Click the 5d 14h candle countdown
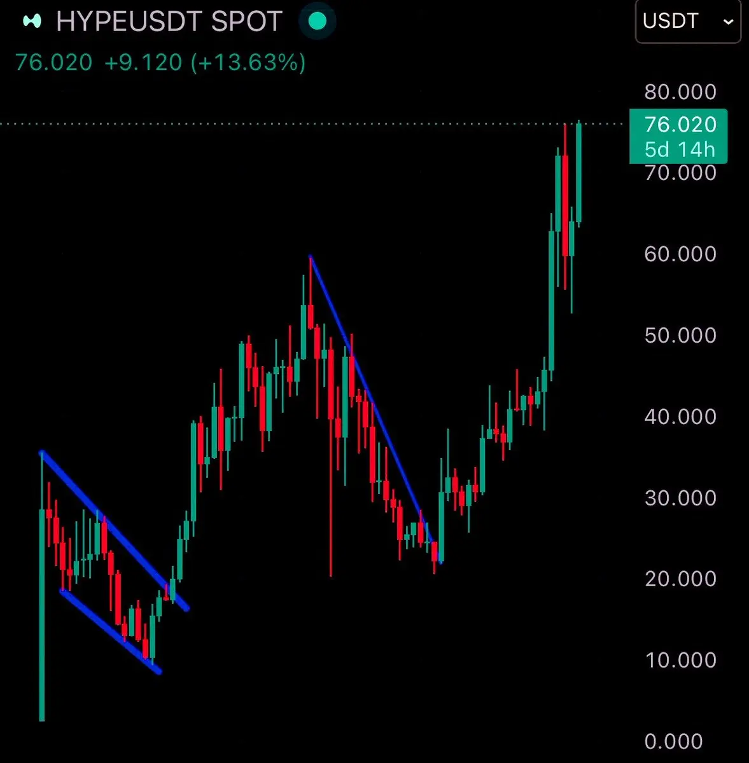749x763 pixels. 680,149
